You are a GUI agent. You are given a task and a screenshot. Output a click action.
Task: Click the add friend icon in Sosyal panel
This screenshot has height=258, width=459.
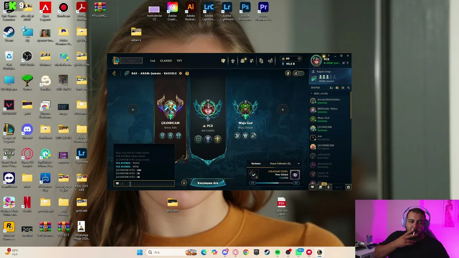[x=331, y=88]
